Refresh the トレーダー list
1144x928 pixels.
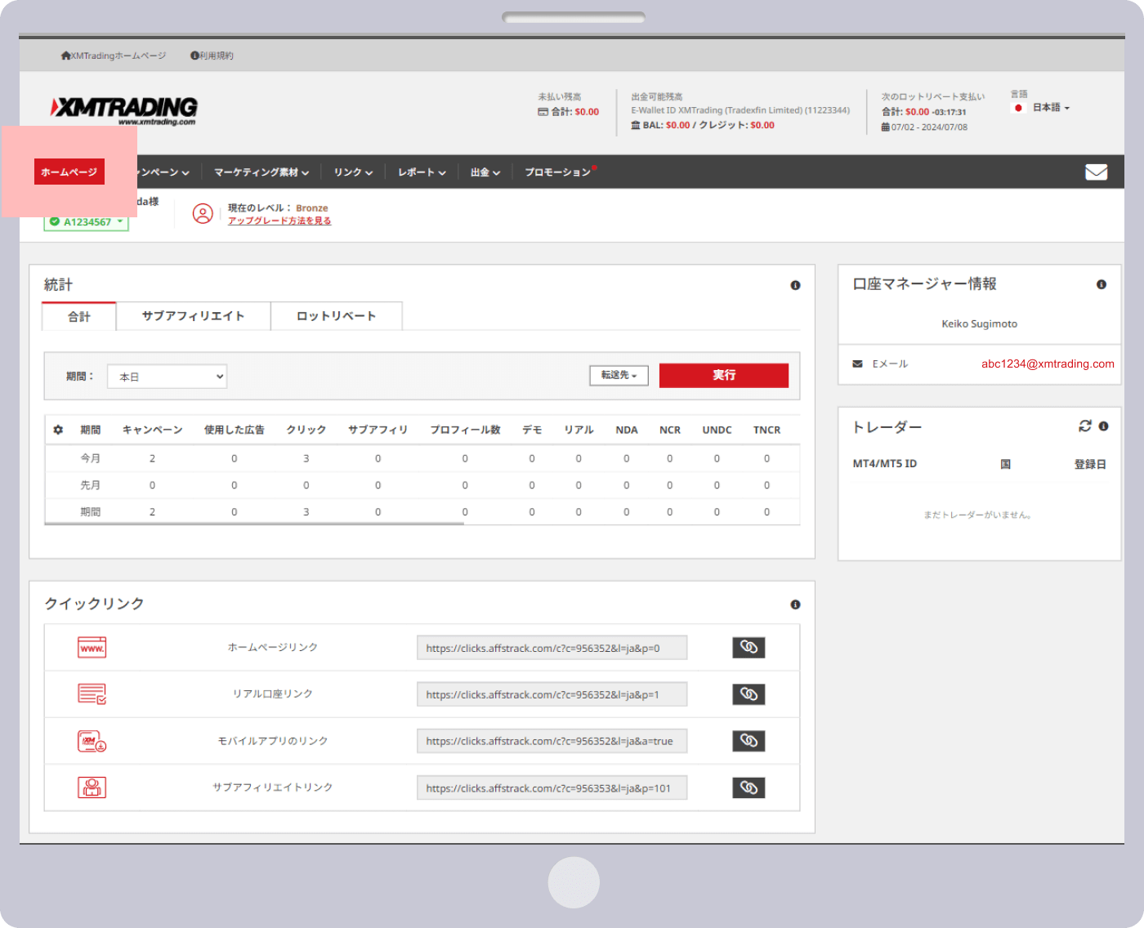click(1085, 426)
